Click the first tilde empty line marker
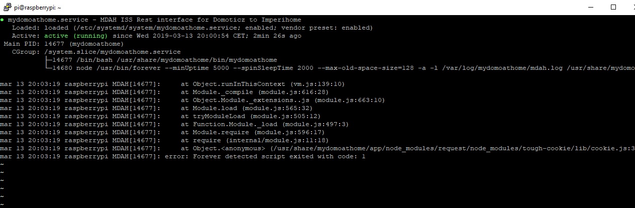The image size is (635, 208). 2,164
